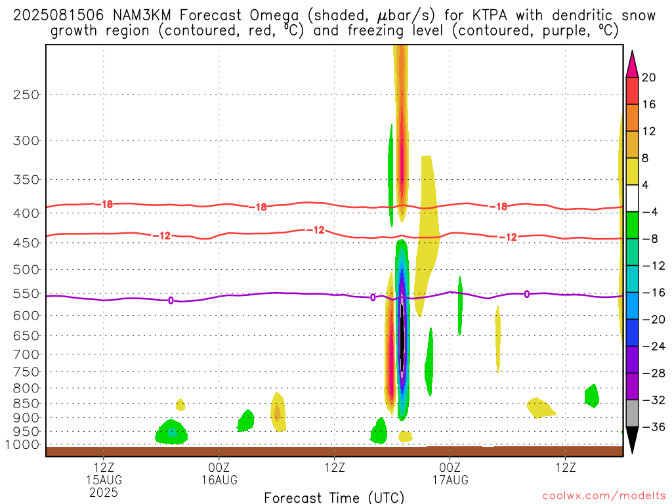Click the colorbar value -16 label
Screen dimensions: 672x504
click(x=654, y=293)
